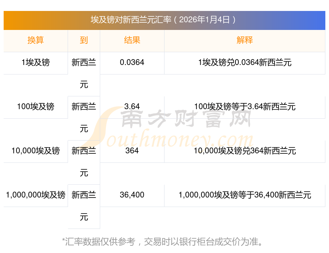This screenshot has width=329, height=253.
Task: Click the 南方财富网 watermark logo
Action: (186, 119)
